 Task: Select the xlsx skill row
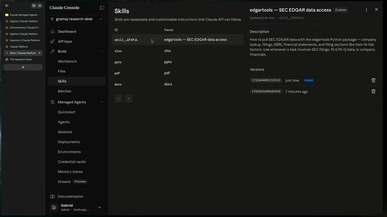178,51
